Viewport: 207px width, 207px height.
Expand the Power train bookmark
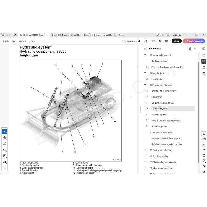click(x=147, y=97)
